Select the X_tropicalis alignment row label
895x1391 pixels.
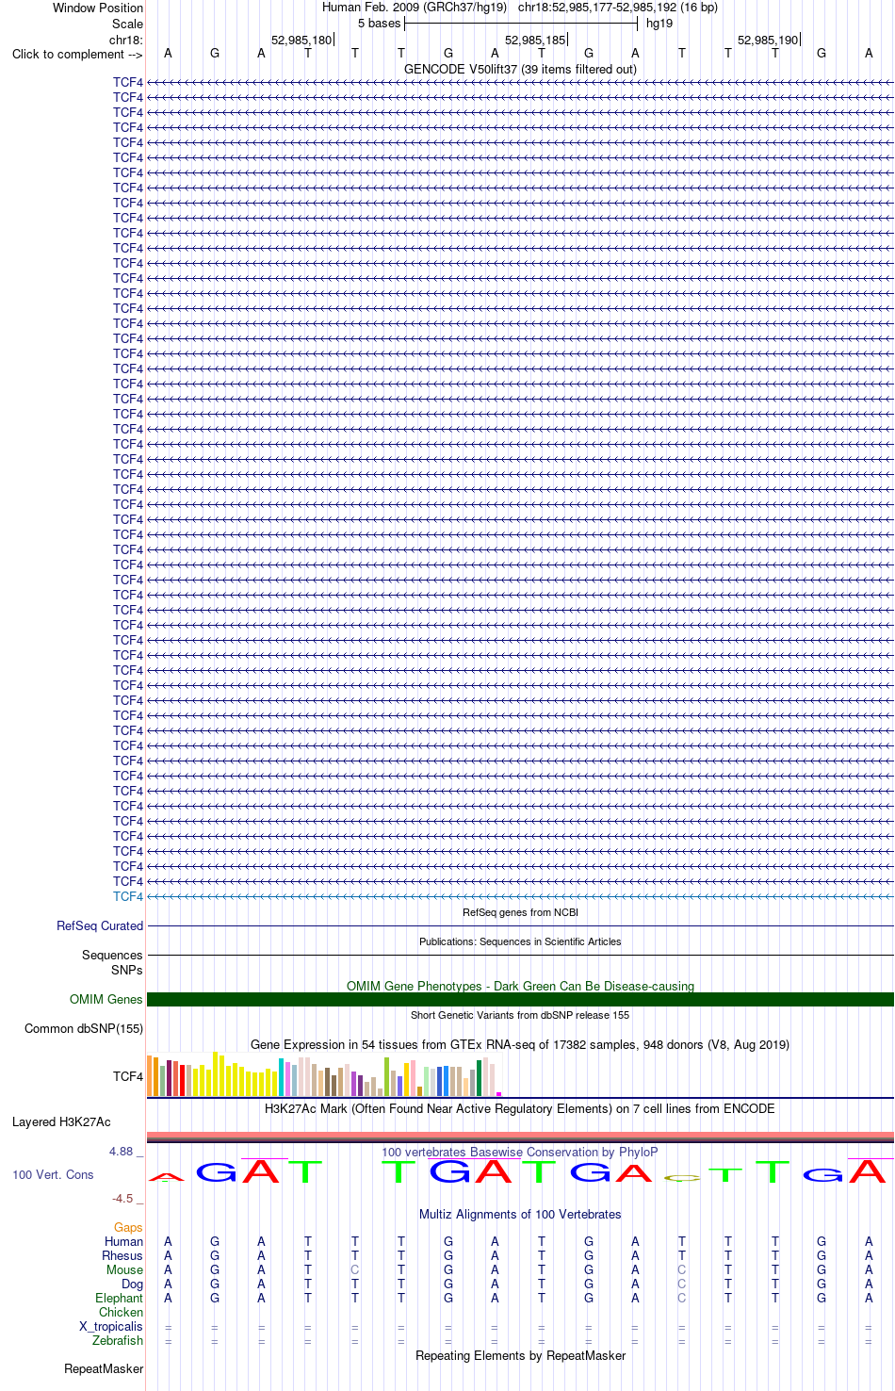point(111,1326)
